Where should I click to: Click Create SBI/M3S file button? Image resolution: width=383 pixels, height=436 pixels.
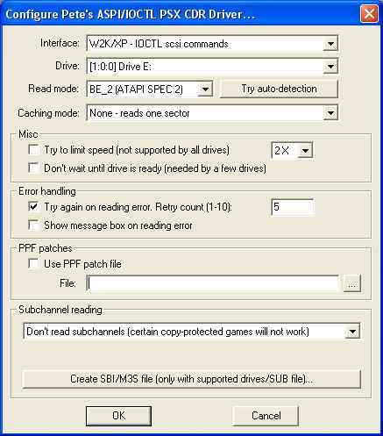191,379
